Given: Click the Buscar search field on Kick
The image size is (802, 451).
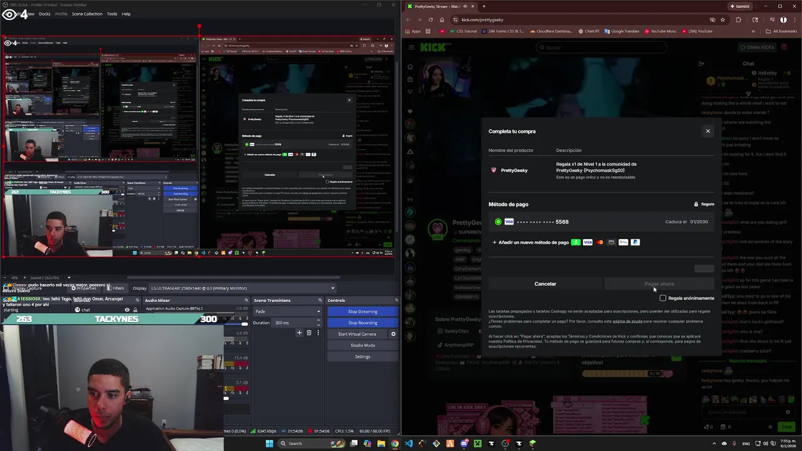Looking at the screenshot, I should click(x=601, y=47).
